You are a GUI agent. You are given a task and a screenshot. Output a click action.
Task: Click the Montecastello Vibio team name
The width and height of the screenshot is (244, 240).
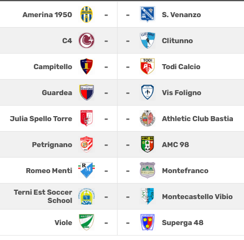tap(197, 197)
